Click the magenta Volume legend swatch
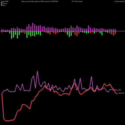Viewport: 125px width, 125px height. point(1,3)
